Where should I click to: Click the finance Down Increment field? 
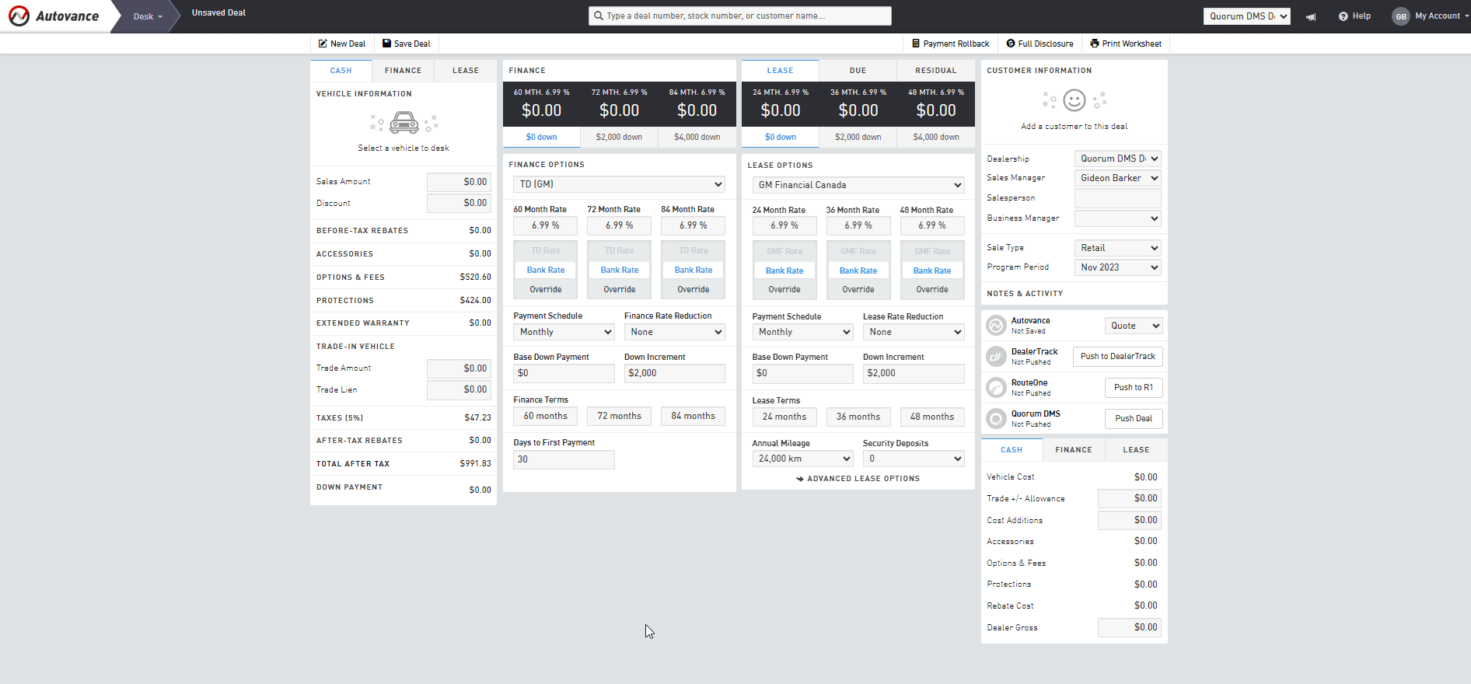click(675, 373)
